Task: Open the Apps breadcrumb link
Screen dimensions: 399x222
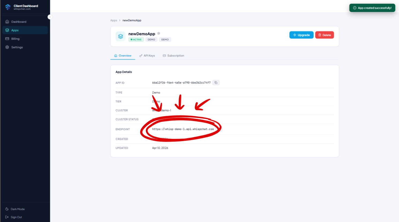Action: point(114,20)
